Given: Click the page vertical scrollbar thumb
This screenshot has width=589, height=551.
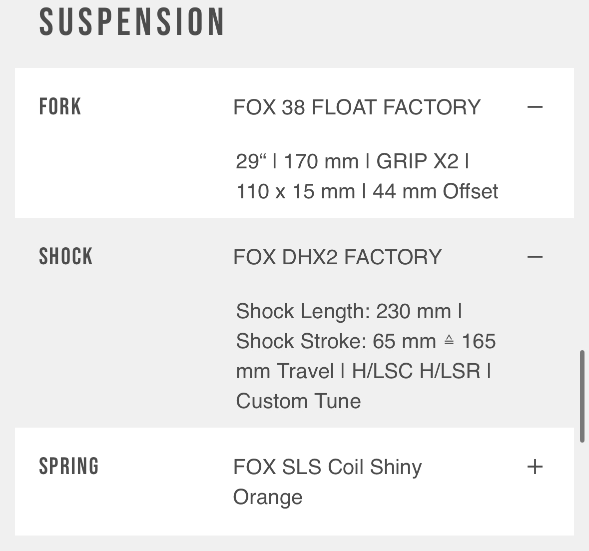Looking at the screenshot, I should click(x=582, y=396).
